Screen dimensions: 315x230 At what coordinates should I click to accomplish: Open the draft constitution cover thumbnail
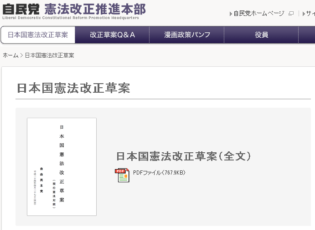(62, 167)
